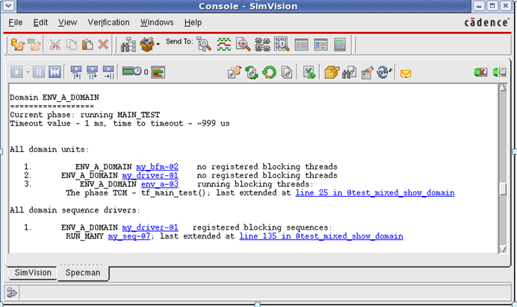Send To: Calculator icon

click(340, 45)
